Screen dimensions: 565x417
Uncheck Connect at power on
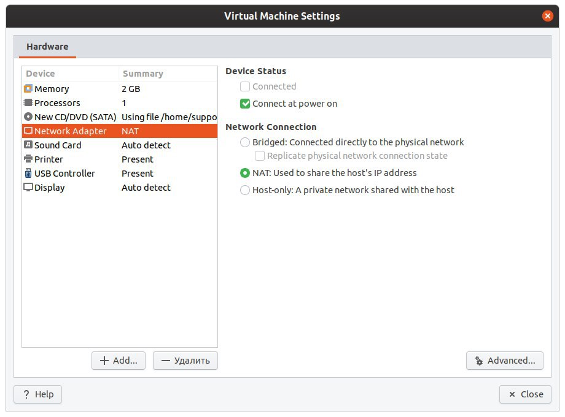pyautogui.click(x=245, y=104)
